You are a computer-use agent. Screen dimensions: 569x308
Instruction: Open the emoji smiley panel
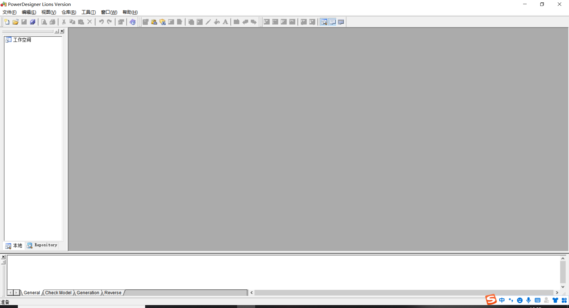pyautogui.click(x=520, y=300)
